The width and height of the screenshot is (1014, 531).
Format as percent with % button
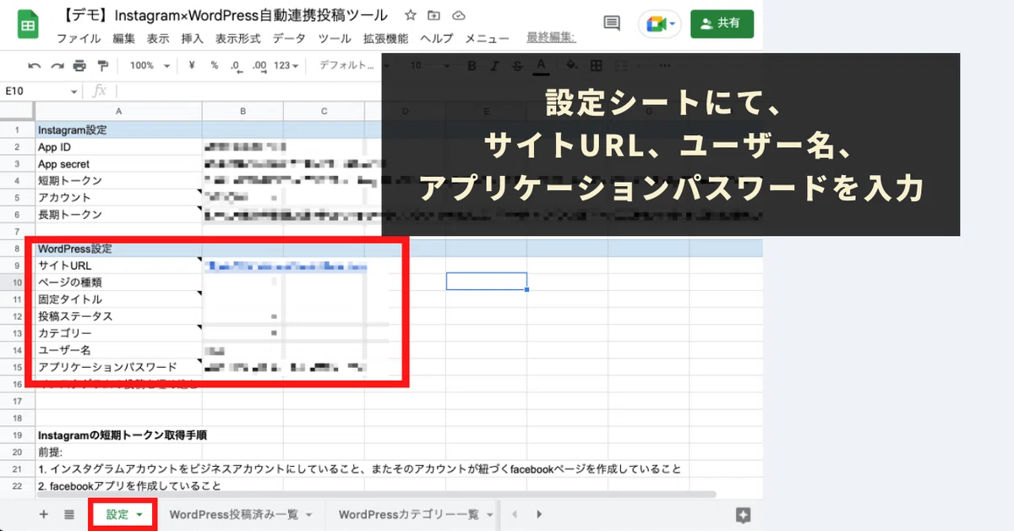pyautogui.click(x=215, y=65)
